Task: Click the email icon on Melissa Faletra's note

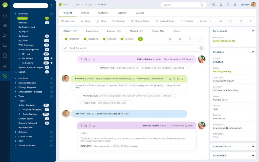Action: tap(86, 59)
